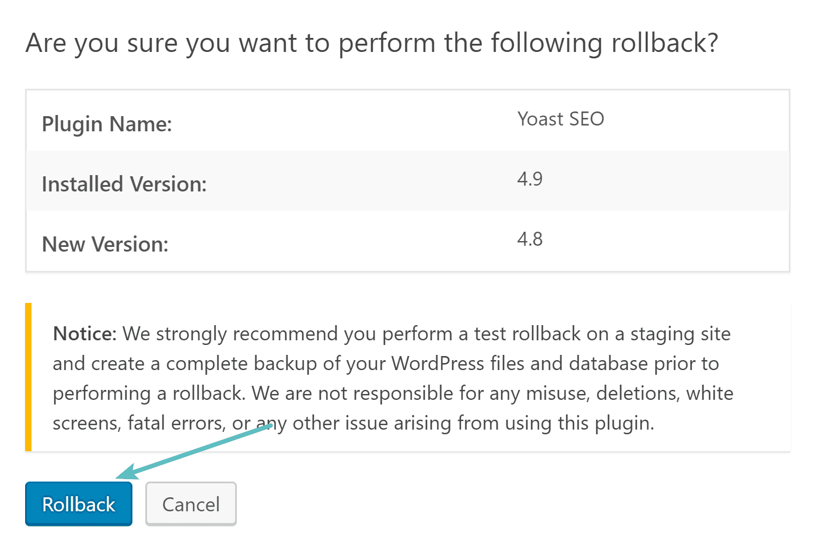The image size is (815, 544).
Task: Click the Rollback button
Action: pos(78,503)
